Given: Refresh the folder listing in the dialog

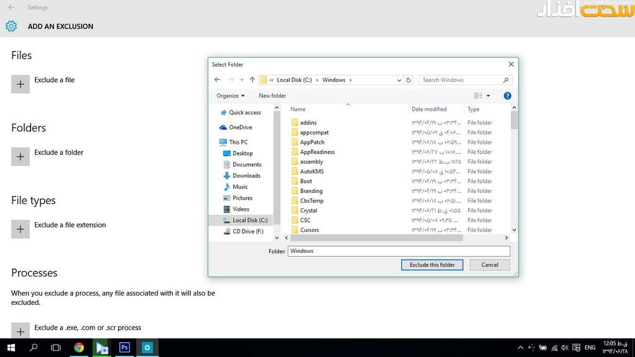Looking at the screenshot, I should (x=409, y=80).
